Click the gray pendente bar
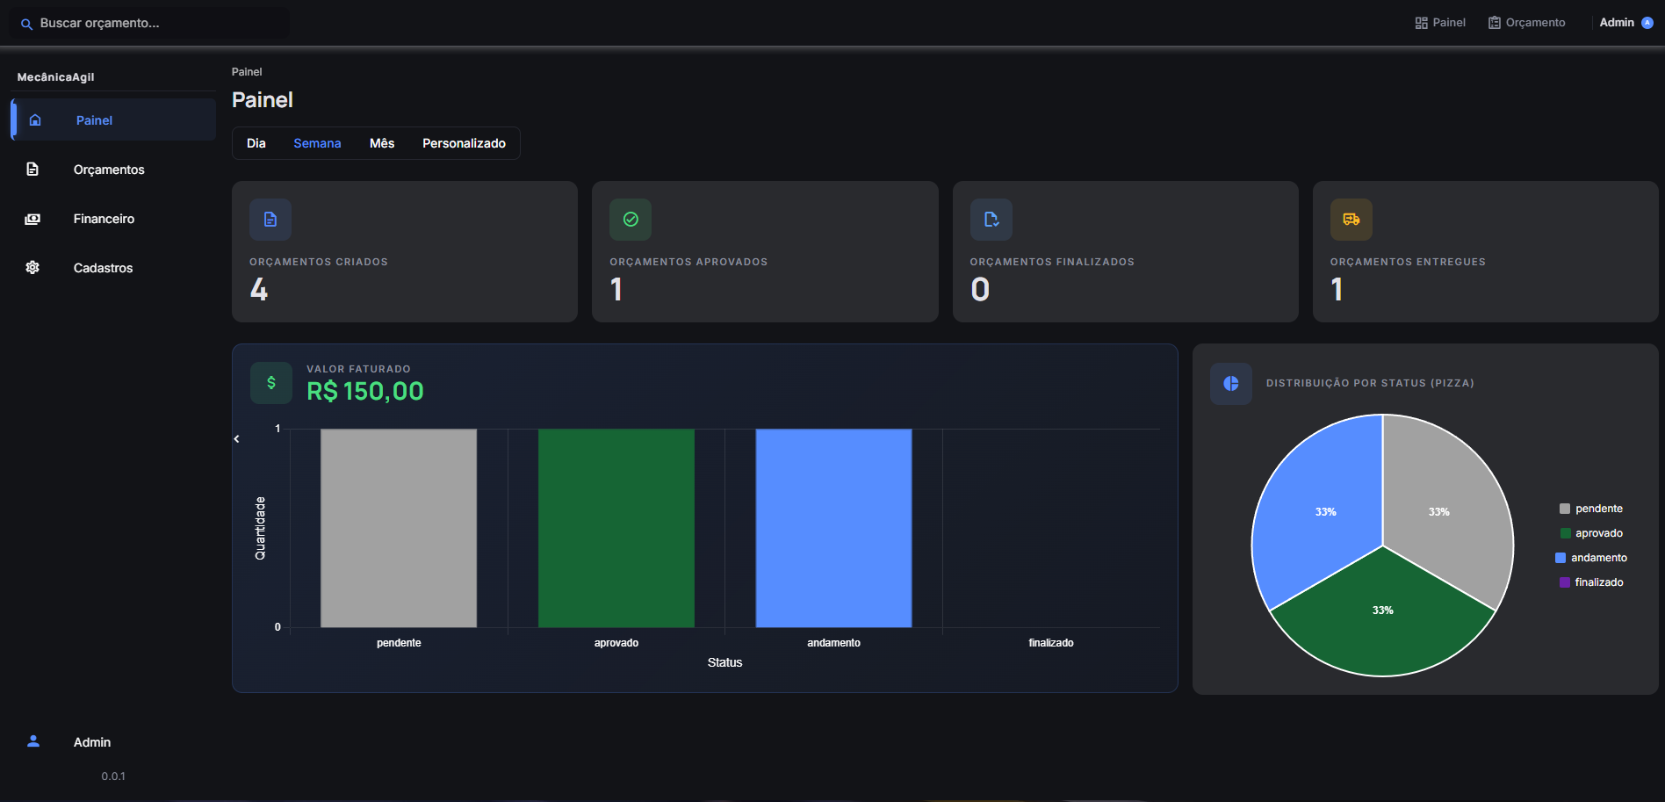The width and height of the screenshot is (1665, 802). (399, 528)
